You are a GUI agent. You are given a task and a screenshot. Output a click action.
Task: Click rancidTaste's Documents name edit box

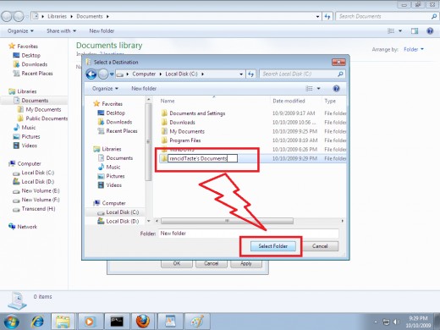202,158
